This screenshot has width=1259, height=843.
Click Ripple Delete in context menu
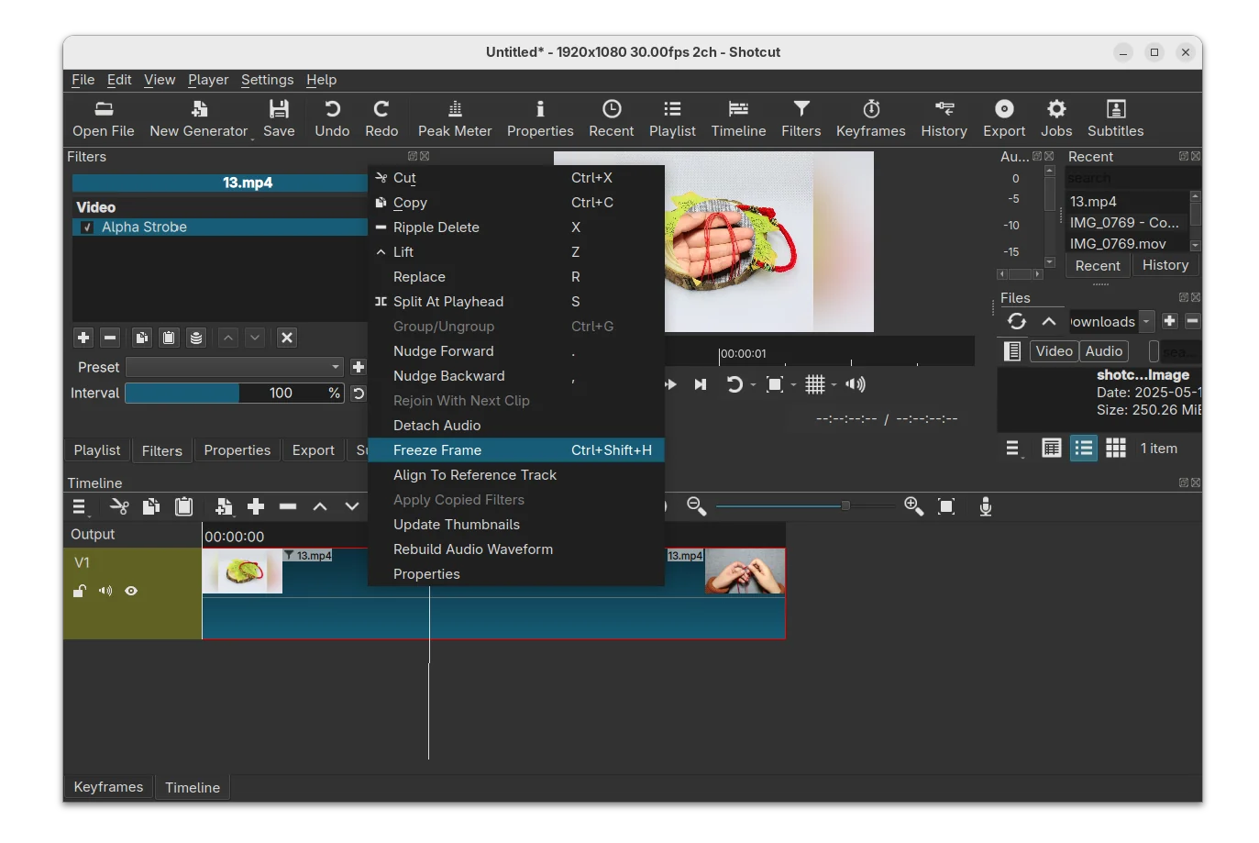pyautogui.click(x=516, y=227)
